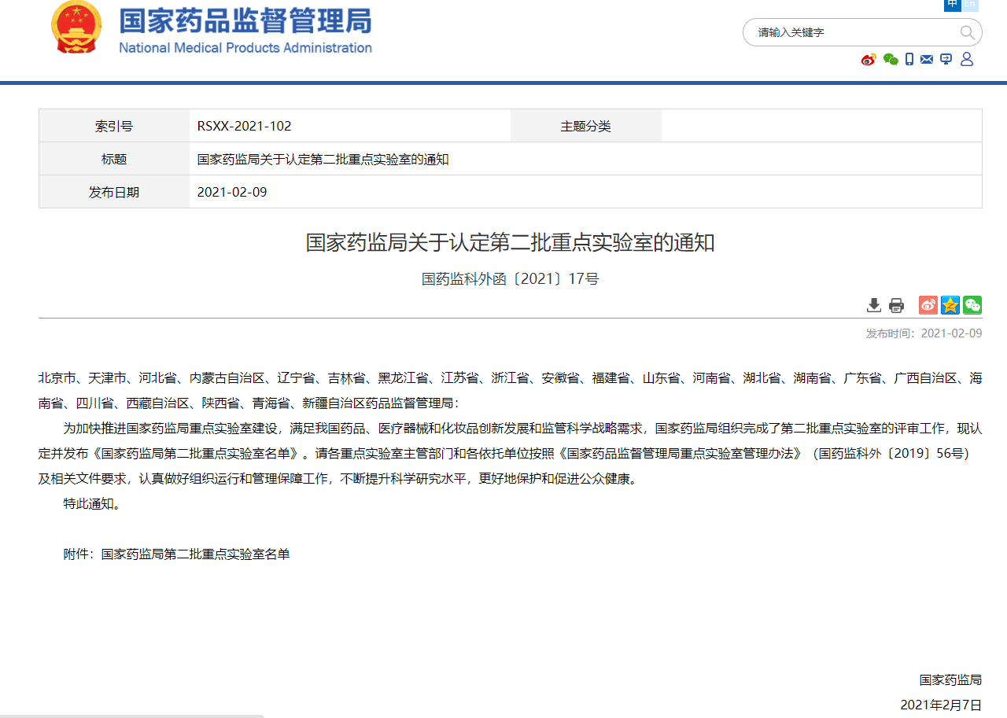Viewport: 1007px width, 718px height.
Task: Select the Chinese (中) language option
Action: [953, 5]
